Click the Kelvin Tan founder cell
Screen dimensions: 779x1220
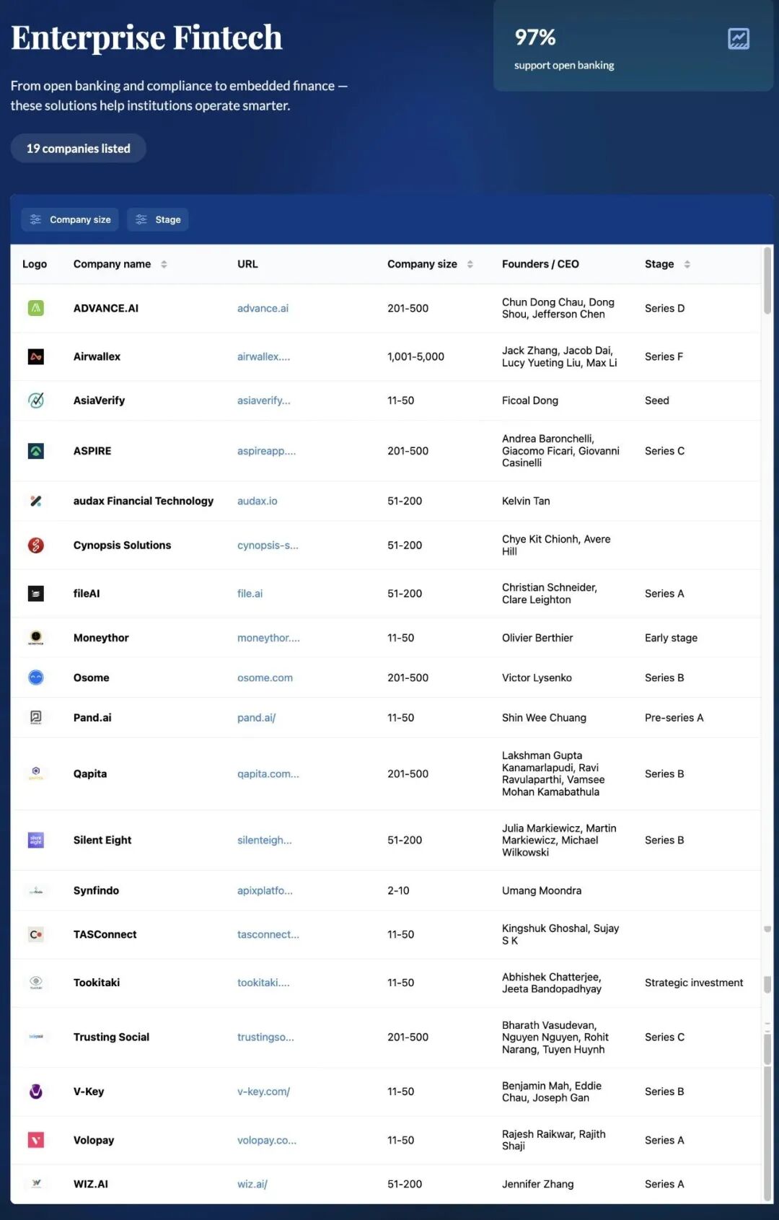526,501
